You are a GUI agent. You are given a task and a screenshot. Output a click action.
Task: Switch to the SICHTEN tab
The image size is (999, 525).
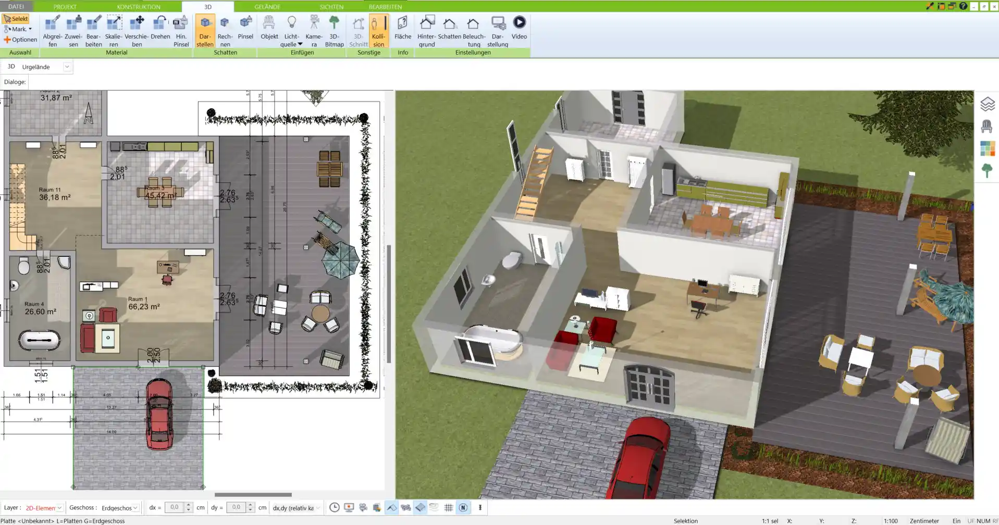[331, 7]
